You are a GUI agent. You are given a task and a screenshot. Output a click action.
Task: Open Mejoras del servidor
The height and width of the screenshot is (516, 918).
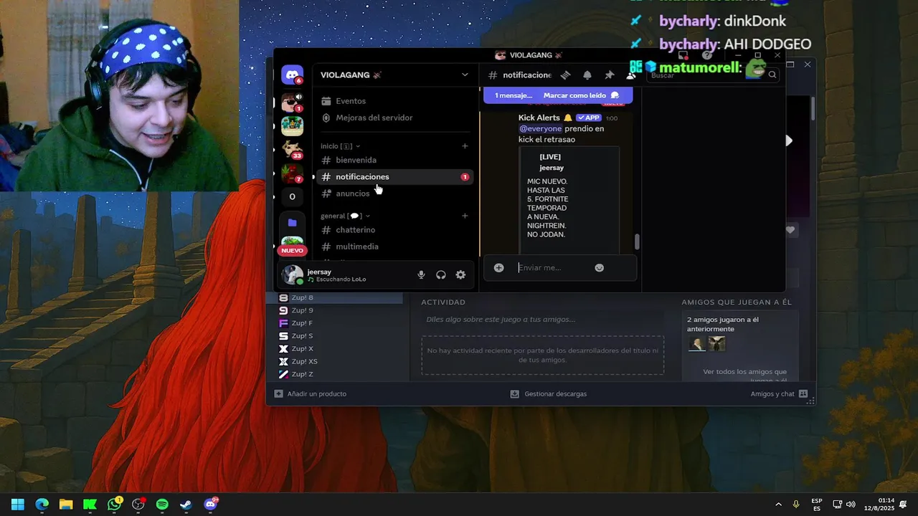point(394,118)
